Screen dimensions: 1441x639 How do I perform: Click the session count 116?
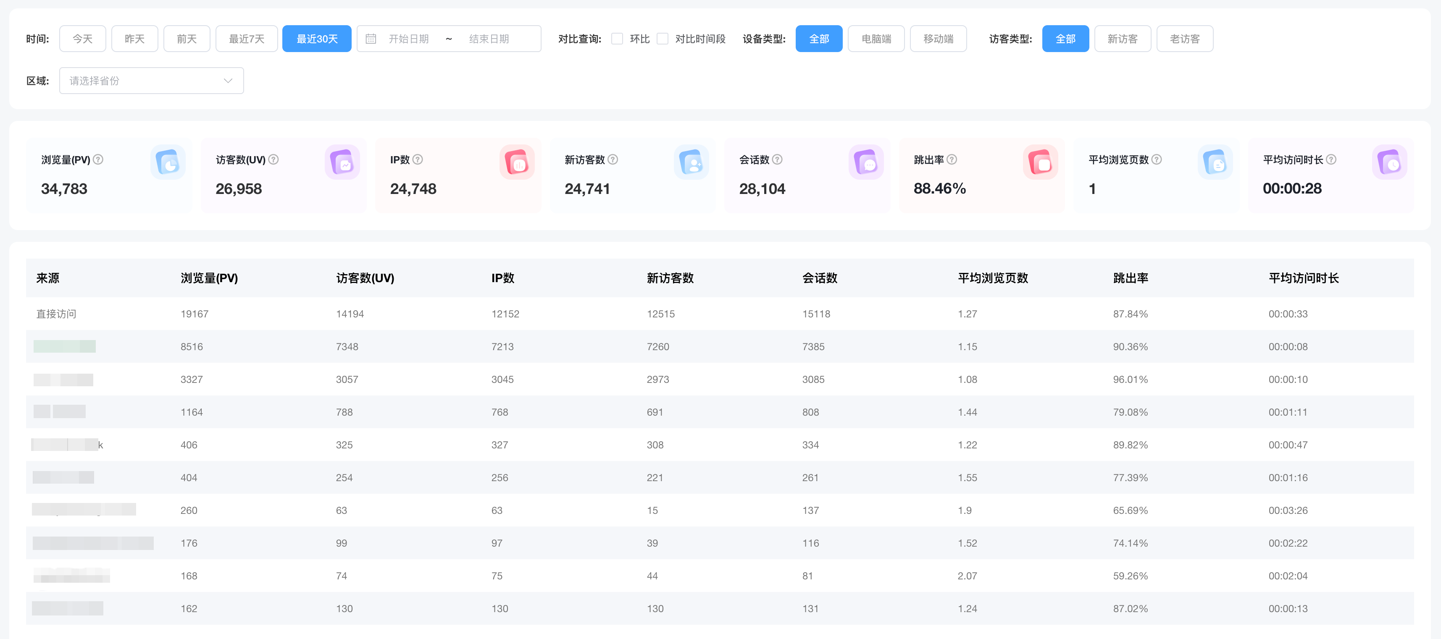click(x=810, y=543)
